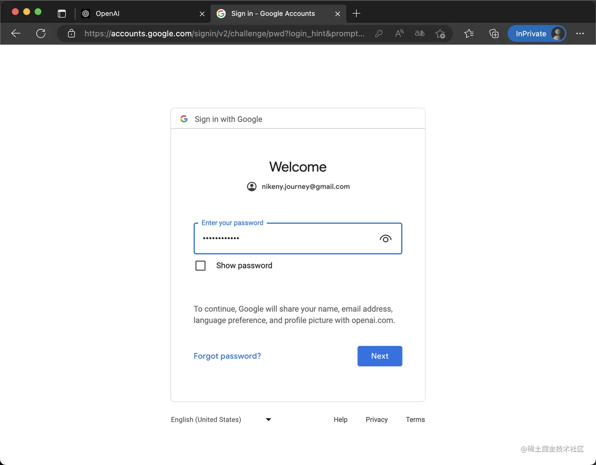
Task: Start Read Aloud from address bar
Action: click(399, 33)
